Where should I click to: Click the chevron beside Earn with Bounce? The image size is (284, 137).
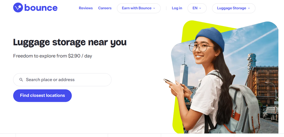coord(154,8)
